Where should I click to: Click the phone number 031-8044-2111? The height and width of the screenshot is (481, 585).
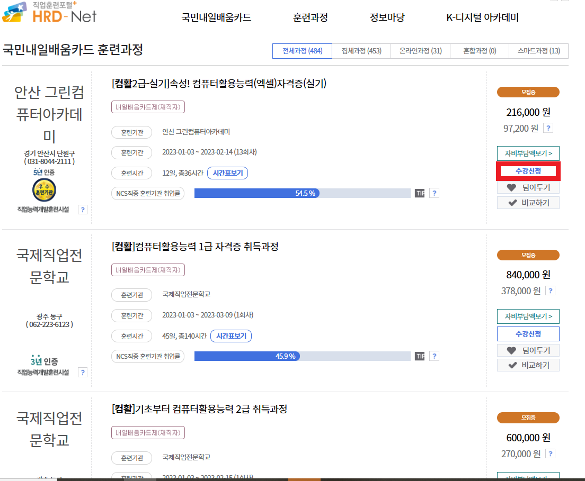49,162
